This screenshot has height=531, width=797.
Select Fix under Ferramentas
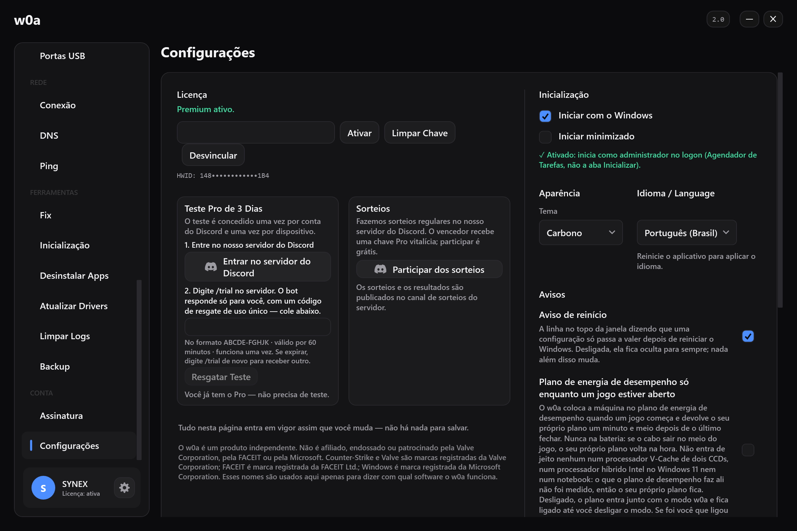[79, 215]
